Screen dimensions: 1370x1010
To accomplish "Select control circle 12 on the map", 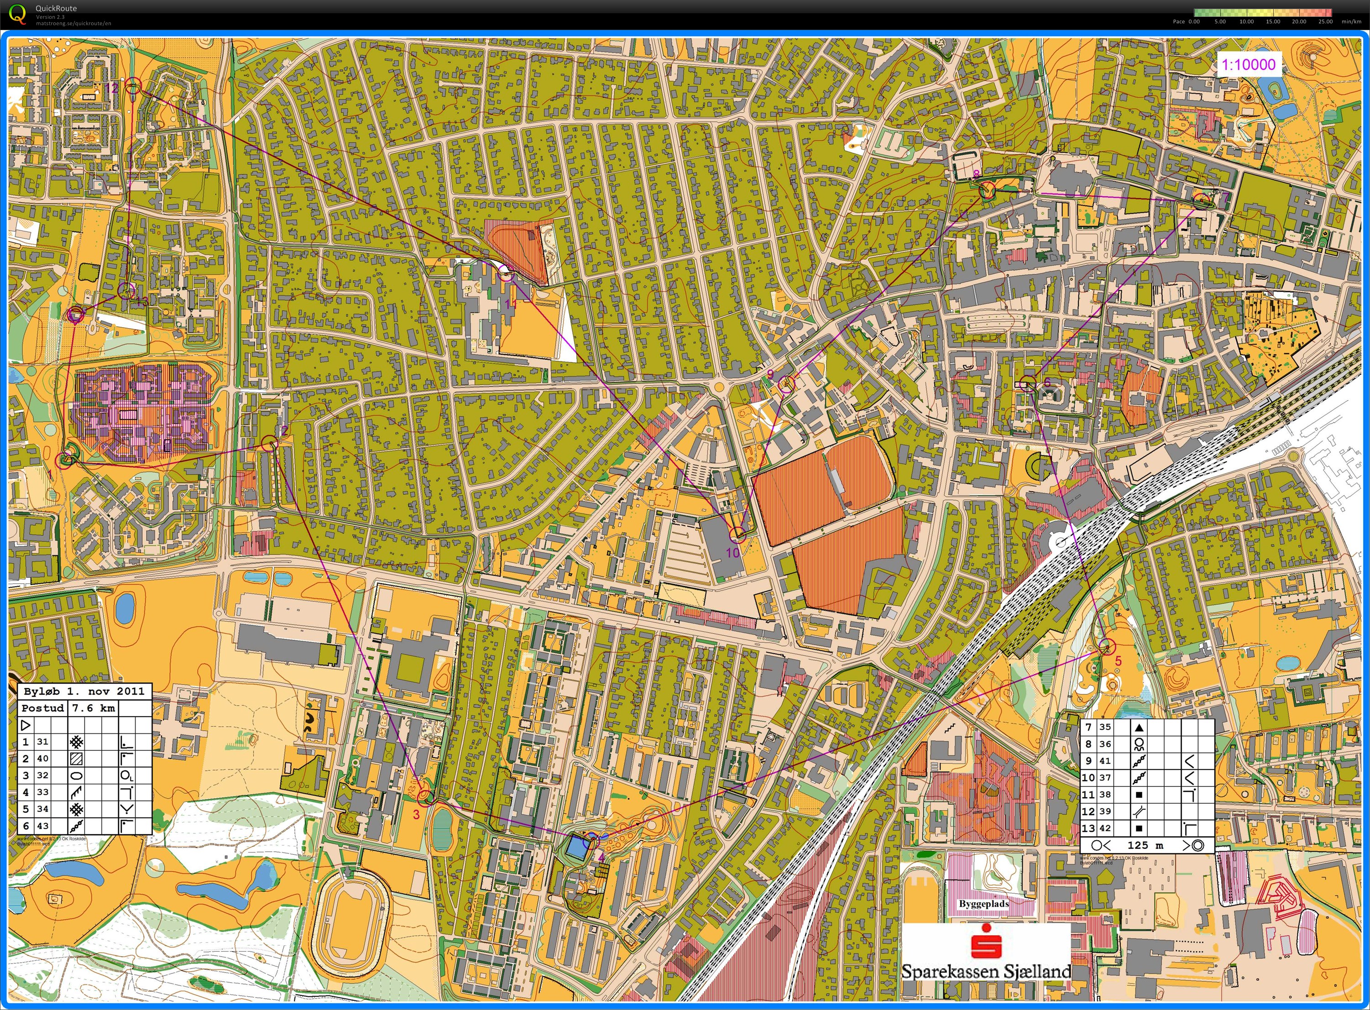I will click(134, 86).
